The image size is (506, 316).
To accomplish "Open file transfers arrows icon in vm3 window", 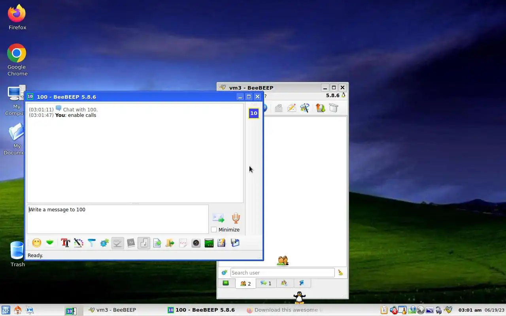I will click(320, 108).
